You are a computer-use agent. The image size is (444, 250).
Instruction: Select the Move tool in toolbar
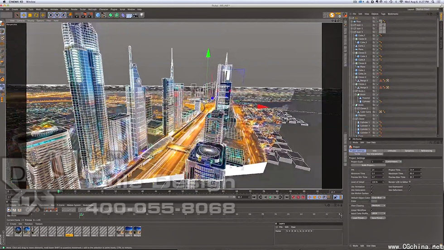[x=24, y=15]
